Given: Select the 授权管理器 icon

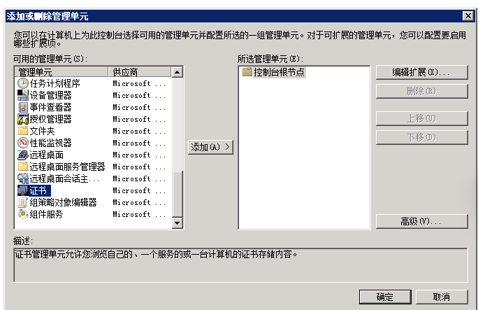Looking at the screenshot, I should 23,119.
